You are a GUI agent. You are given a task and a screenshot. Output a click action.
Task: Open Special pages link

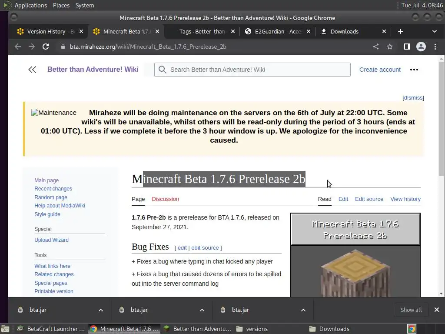50,283
